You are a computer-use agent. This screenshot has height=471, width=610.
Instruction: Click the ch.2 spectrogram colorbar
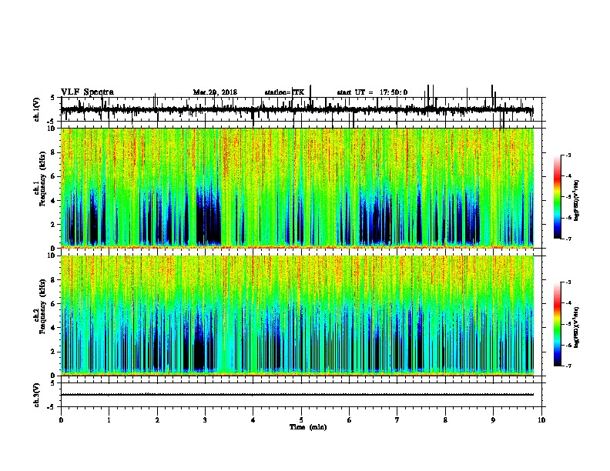click(x=558, y=324)
